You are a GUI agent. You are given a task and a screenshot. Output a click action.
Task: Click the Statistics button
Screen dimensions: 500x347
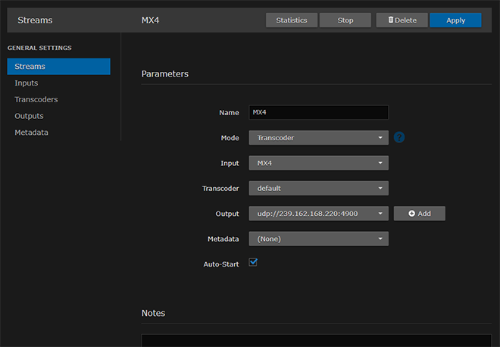292,20
